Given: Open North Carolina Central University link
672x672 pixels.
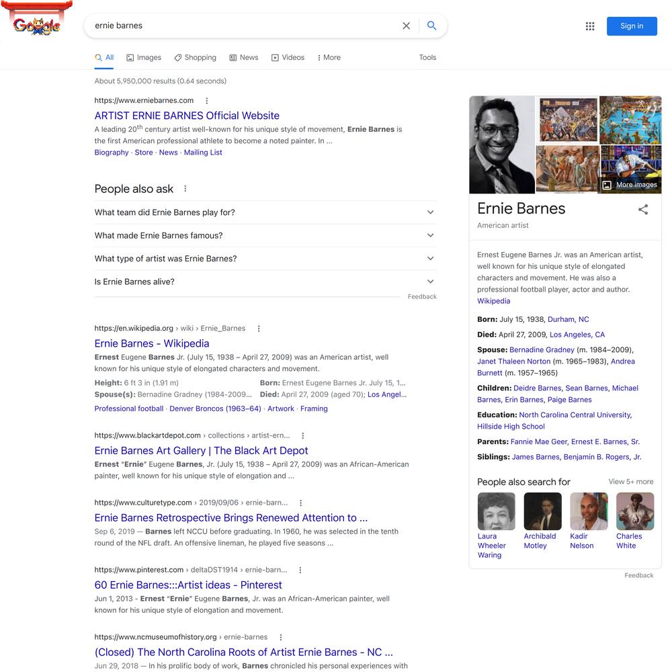Looking at the screenshot, I should pyautogui.click(x=575, y=415).
